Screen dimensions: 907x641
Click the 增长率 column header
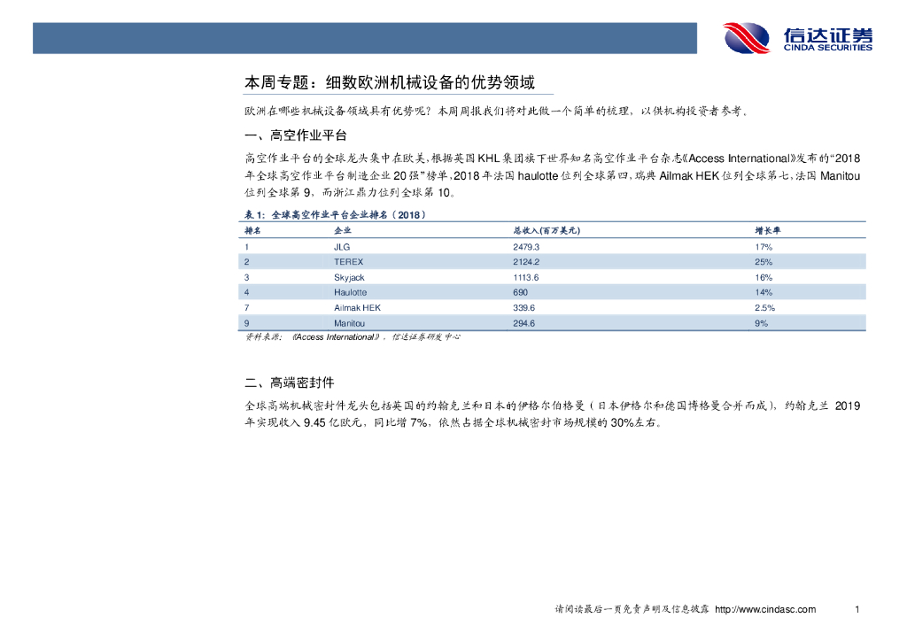click(767, 230)
